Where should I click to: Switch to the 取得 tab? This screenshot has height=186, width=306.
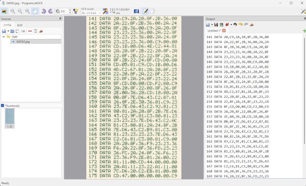coord(20,25)
